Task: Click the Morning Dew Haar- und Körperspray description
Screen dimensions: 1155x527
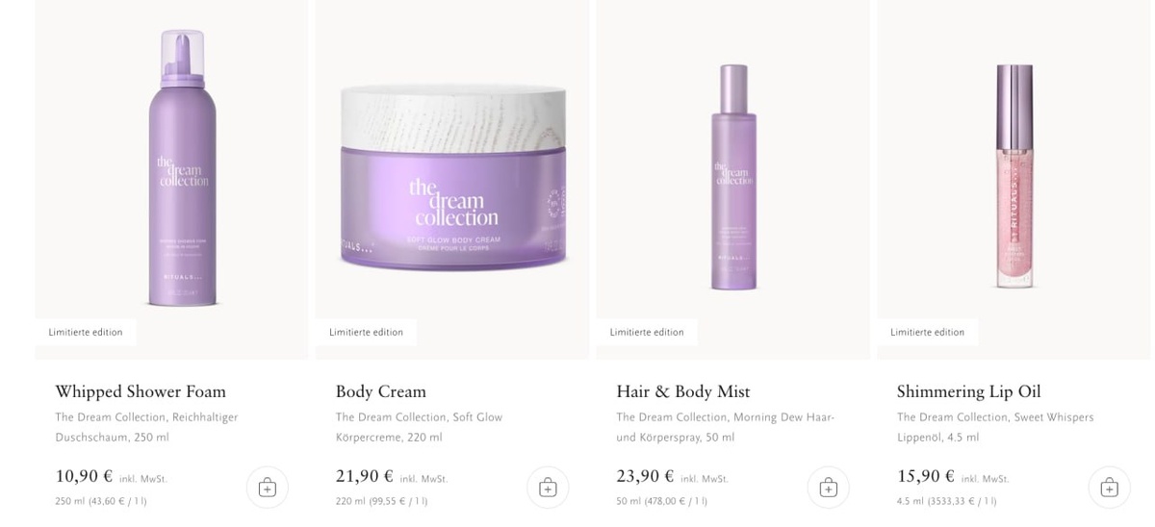Action: click(726, 427)
